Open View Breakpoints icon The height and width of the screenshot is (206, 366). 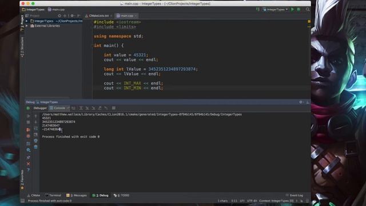[x=28, y=130]
